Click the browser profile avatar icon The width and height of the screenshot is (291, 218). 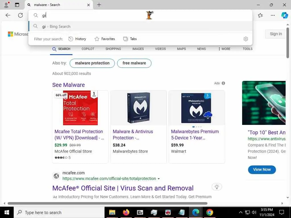click(6, 5)
